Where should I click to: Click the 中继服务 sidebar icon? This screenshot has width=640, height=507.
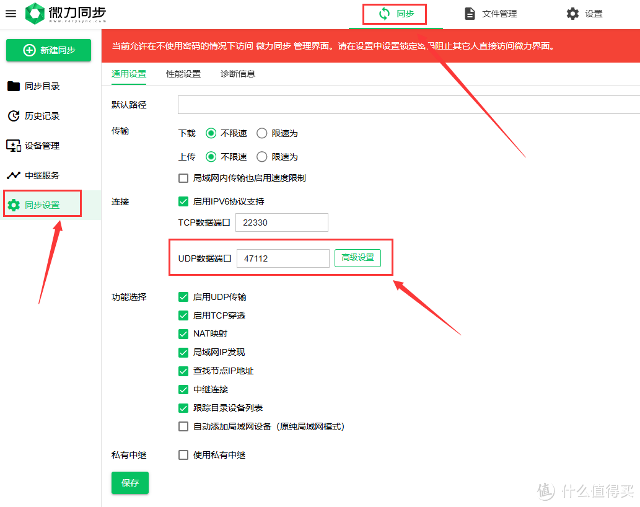click(x=43, y=175)
